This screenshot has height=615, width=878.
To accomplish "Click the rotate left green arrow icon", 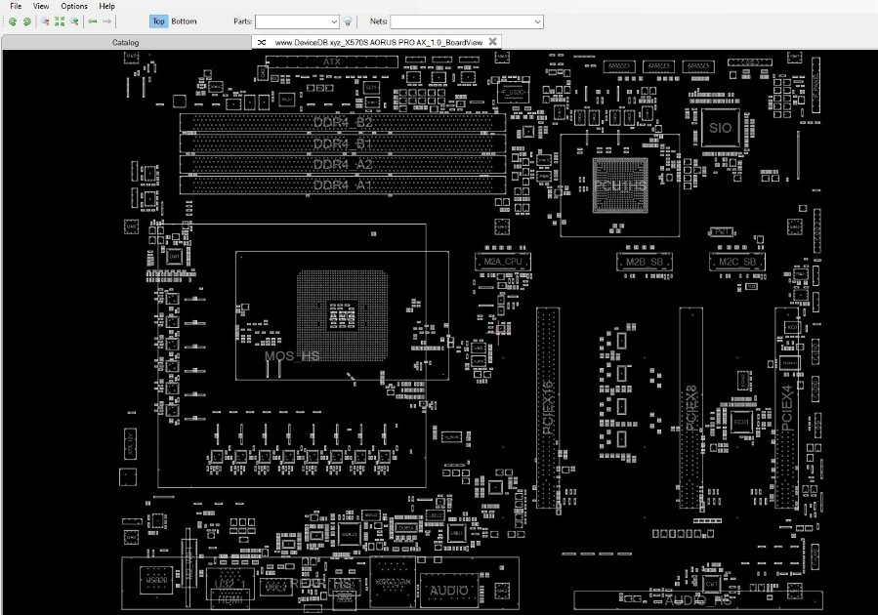I will (x=13, y=21).
